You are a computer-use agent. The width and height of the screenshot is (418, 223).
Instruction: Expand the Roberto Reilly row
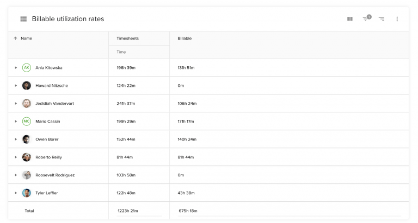tap(16, 157)
